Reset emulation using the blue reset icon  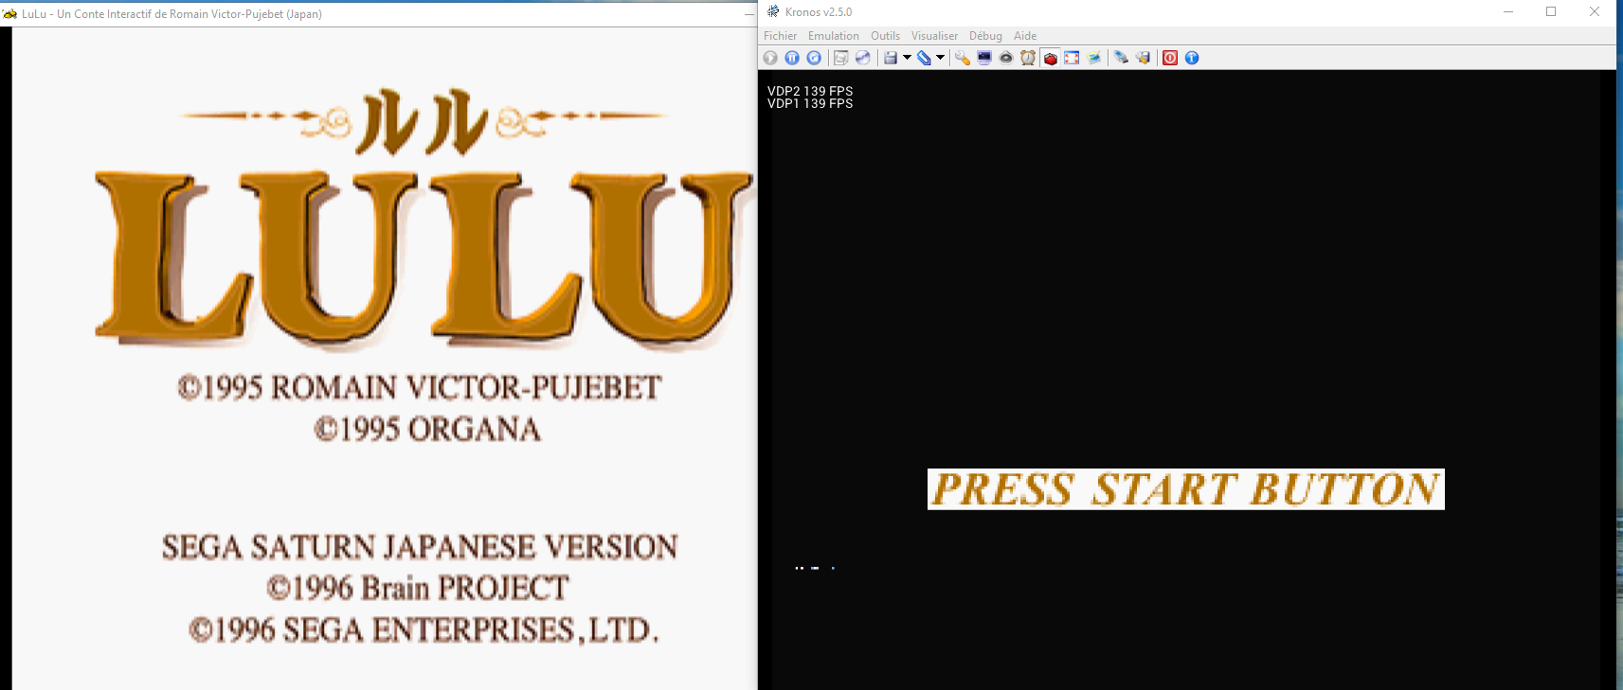(814, 58)
